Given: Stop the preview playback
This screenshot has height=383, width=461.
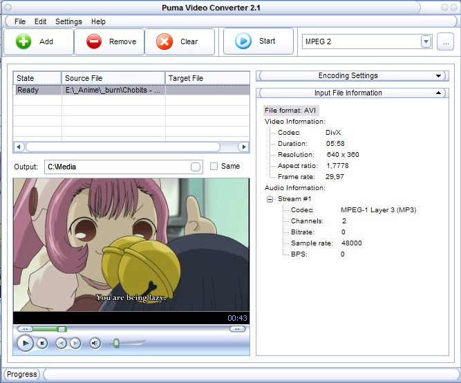Looking at the screenshot, I should [x=42, y=344].
